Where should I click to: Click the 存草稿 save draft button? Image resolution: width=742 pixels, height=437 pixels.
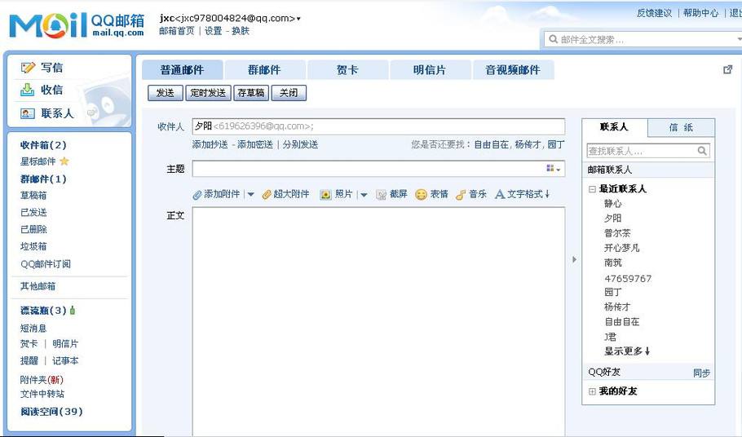[x=251, y=93]
